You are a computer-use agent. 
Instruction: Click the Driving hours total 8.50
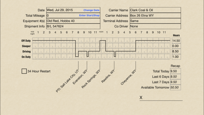(176, 51)
